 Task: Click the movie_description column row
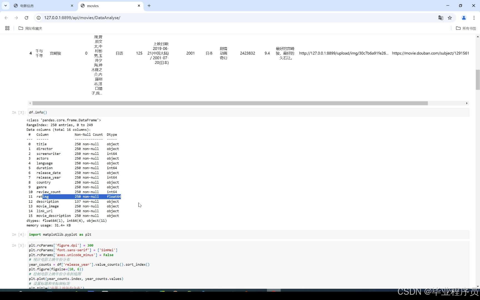[x=74, y=216]
